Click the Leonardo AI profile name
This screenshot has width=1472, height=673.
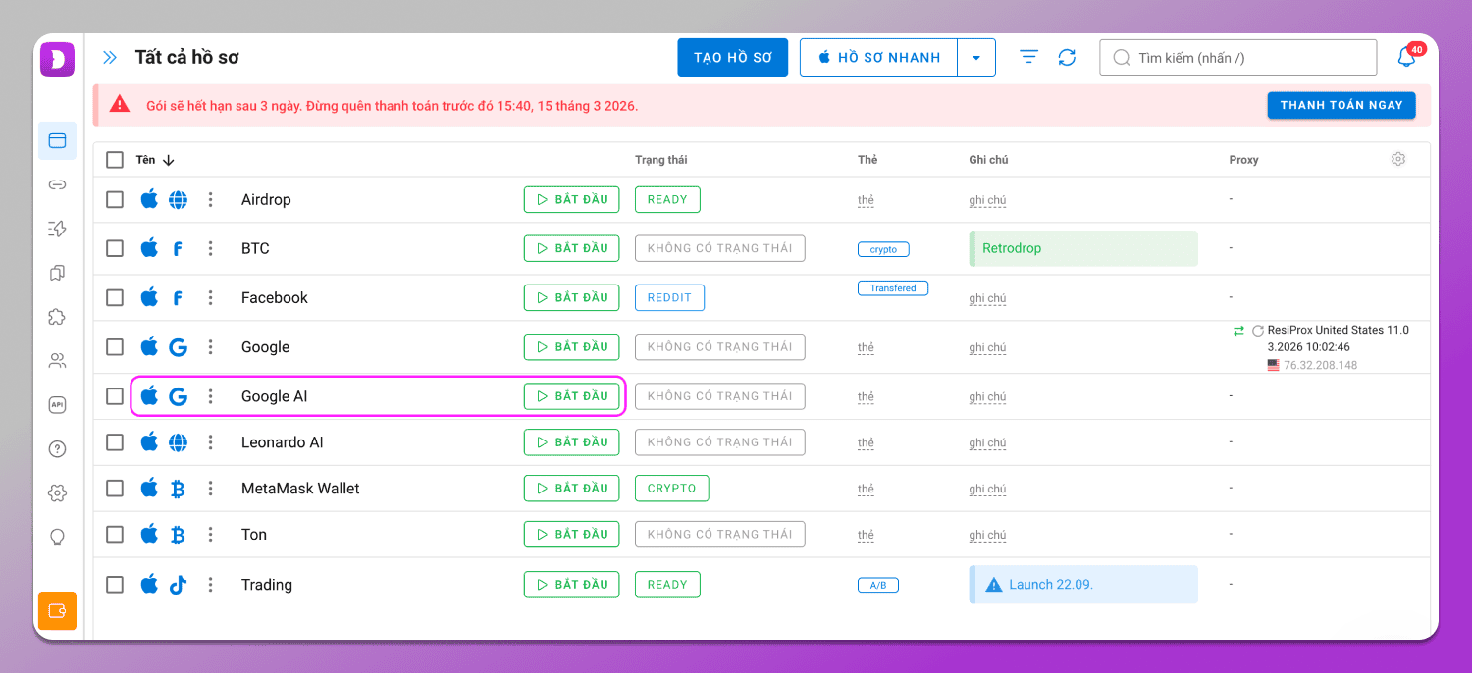(x=282, y=442)
